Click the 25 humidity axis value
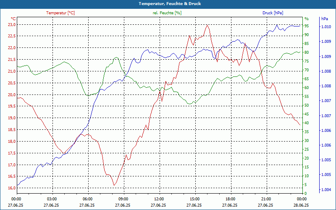Viewport: 336px width, 210px height. pos(307,150)
